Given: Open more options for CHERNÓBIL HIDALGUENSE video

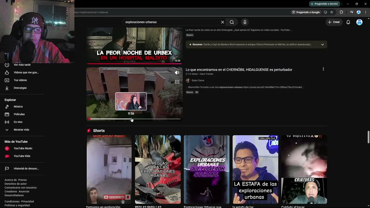Looking at the screenshot, I should pyautogui.click(x=323, y=69).
